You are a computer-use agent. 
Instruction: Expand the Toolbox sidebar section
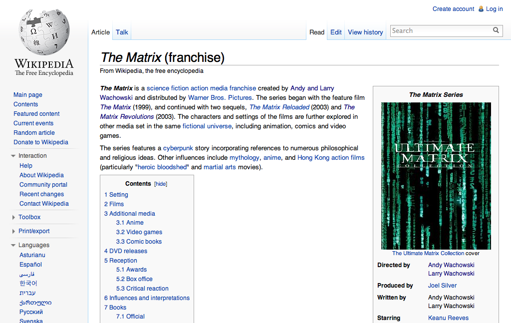13,217
